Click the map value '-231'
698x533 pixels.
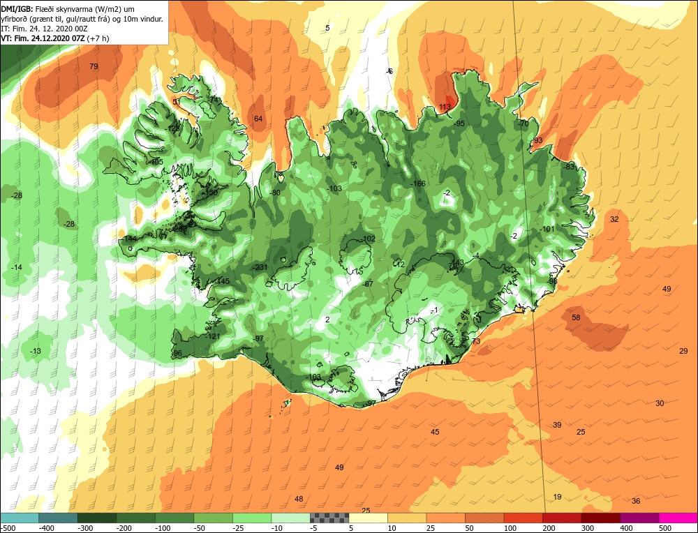click(x=260, y=267)
